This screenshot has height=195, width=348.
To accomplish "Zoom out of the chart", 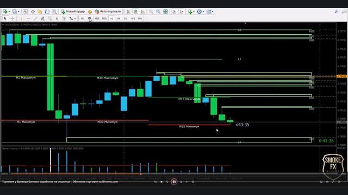I will point(158,11).
